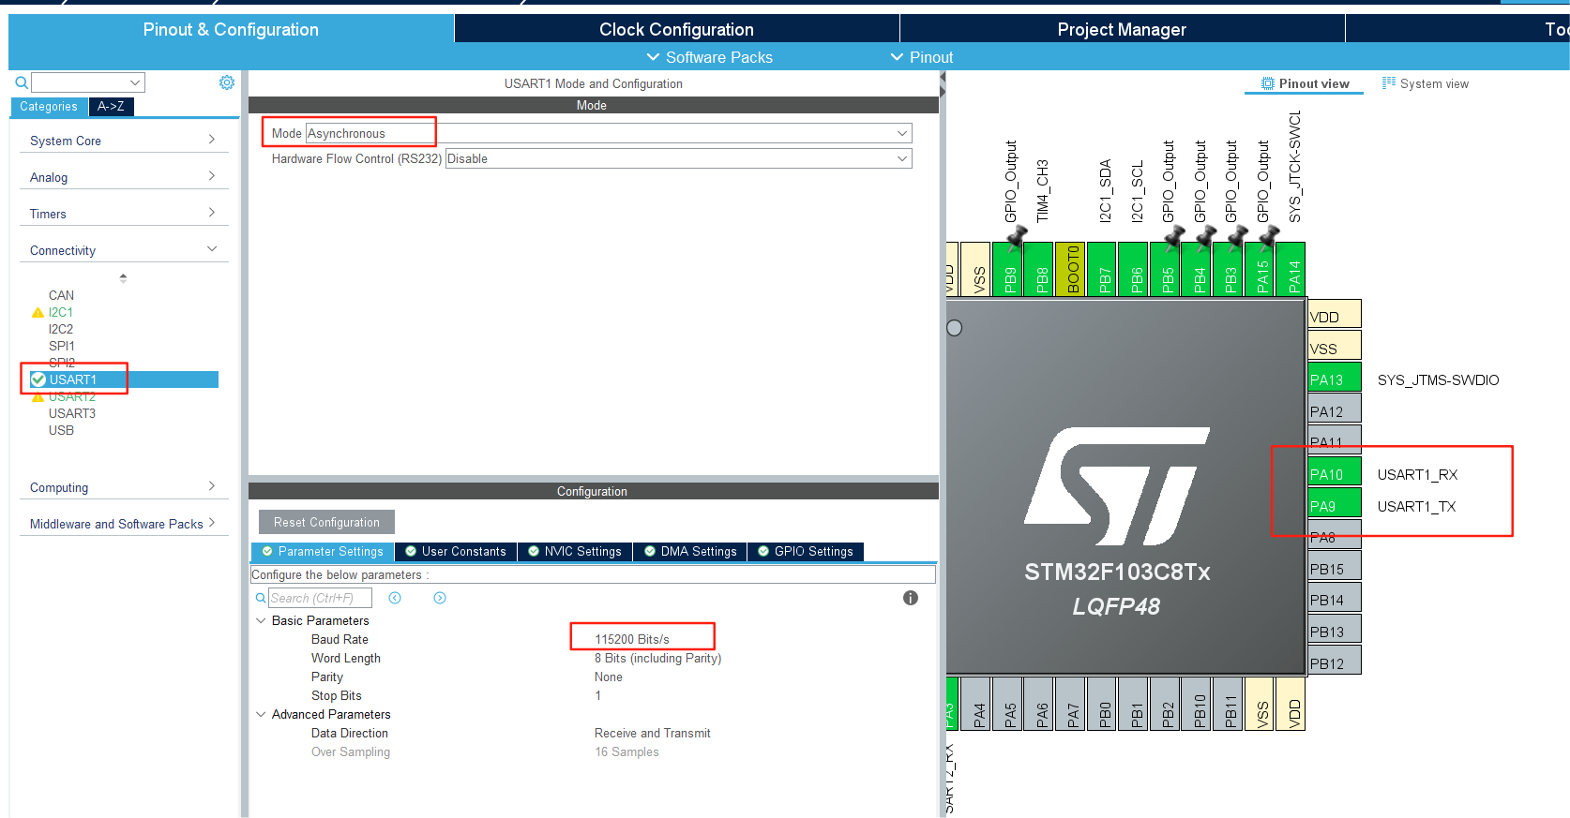The image size is (1570, 818).
Task: Click the Parity value None
Action: pyautogui.click(x=609, y=677)
